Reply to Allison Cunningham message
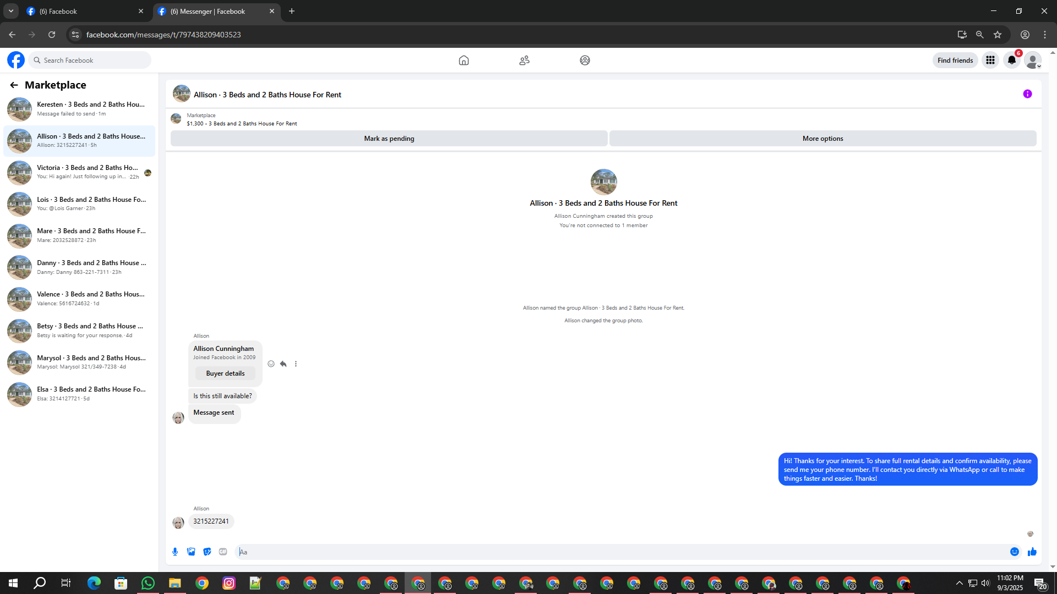 tap(283, 364)
